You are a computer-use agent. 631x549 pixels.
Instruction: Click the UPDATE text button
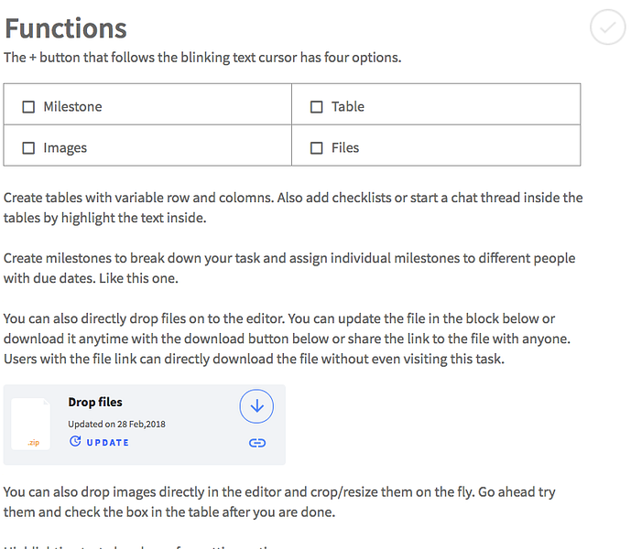107,443
